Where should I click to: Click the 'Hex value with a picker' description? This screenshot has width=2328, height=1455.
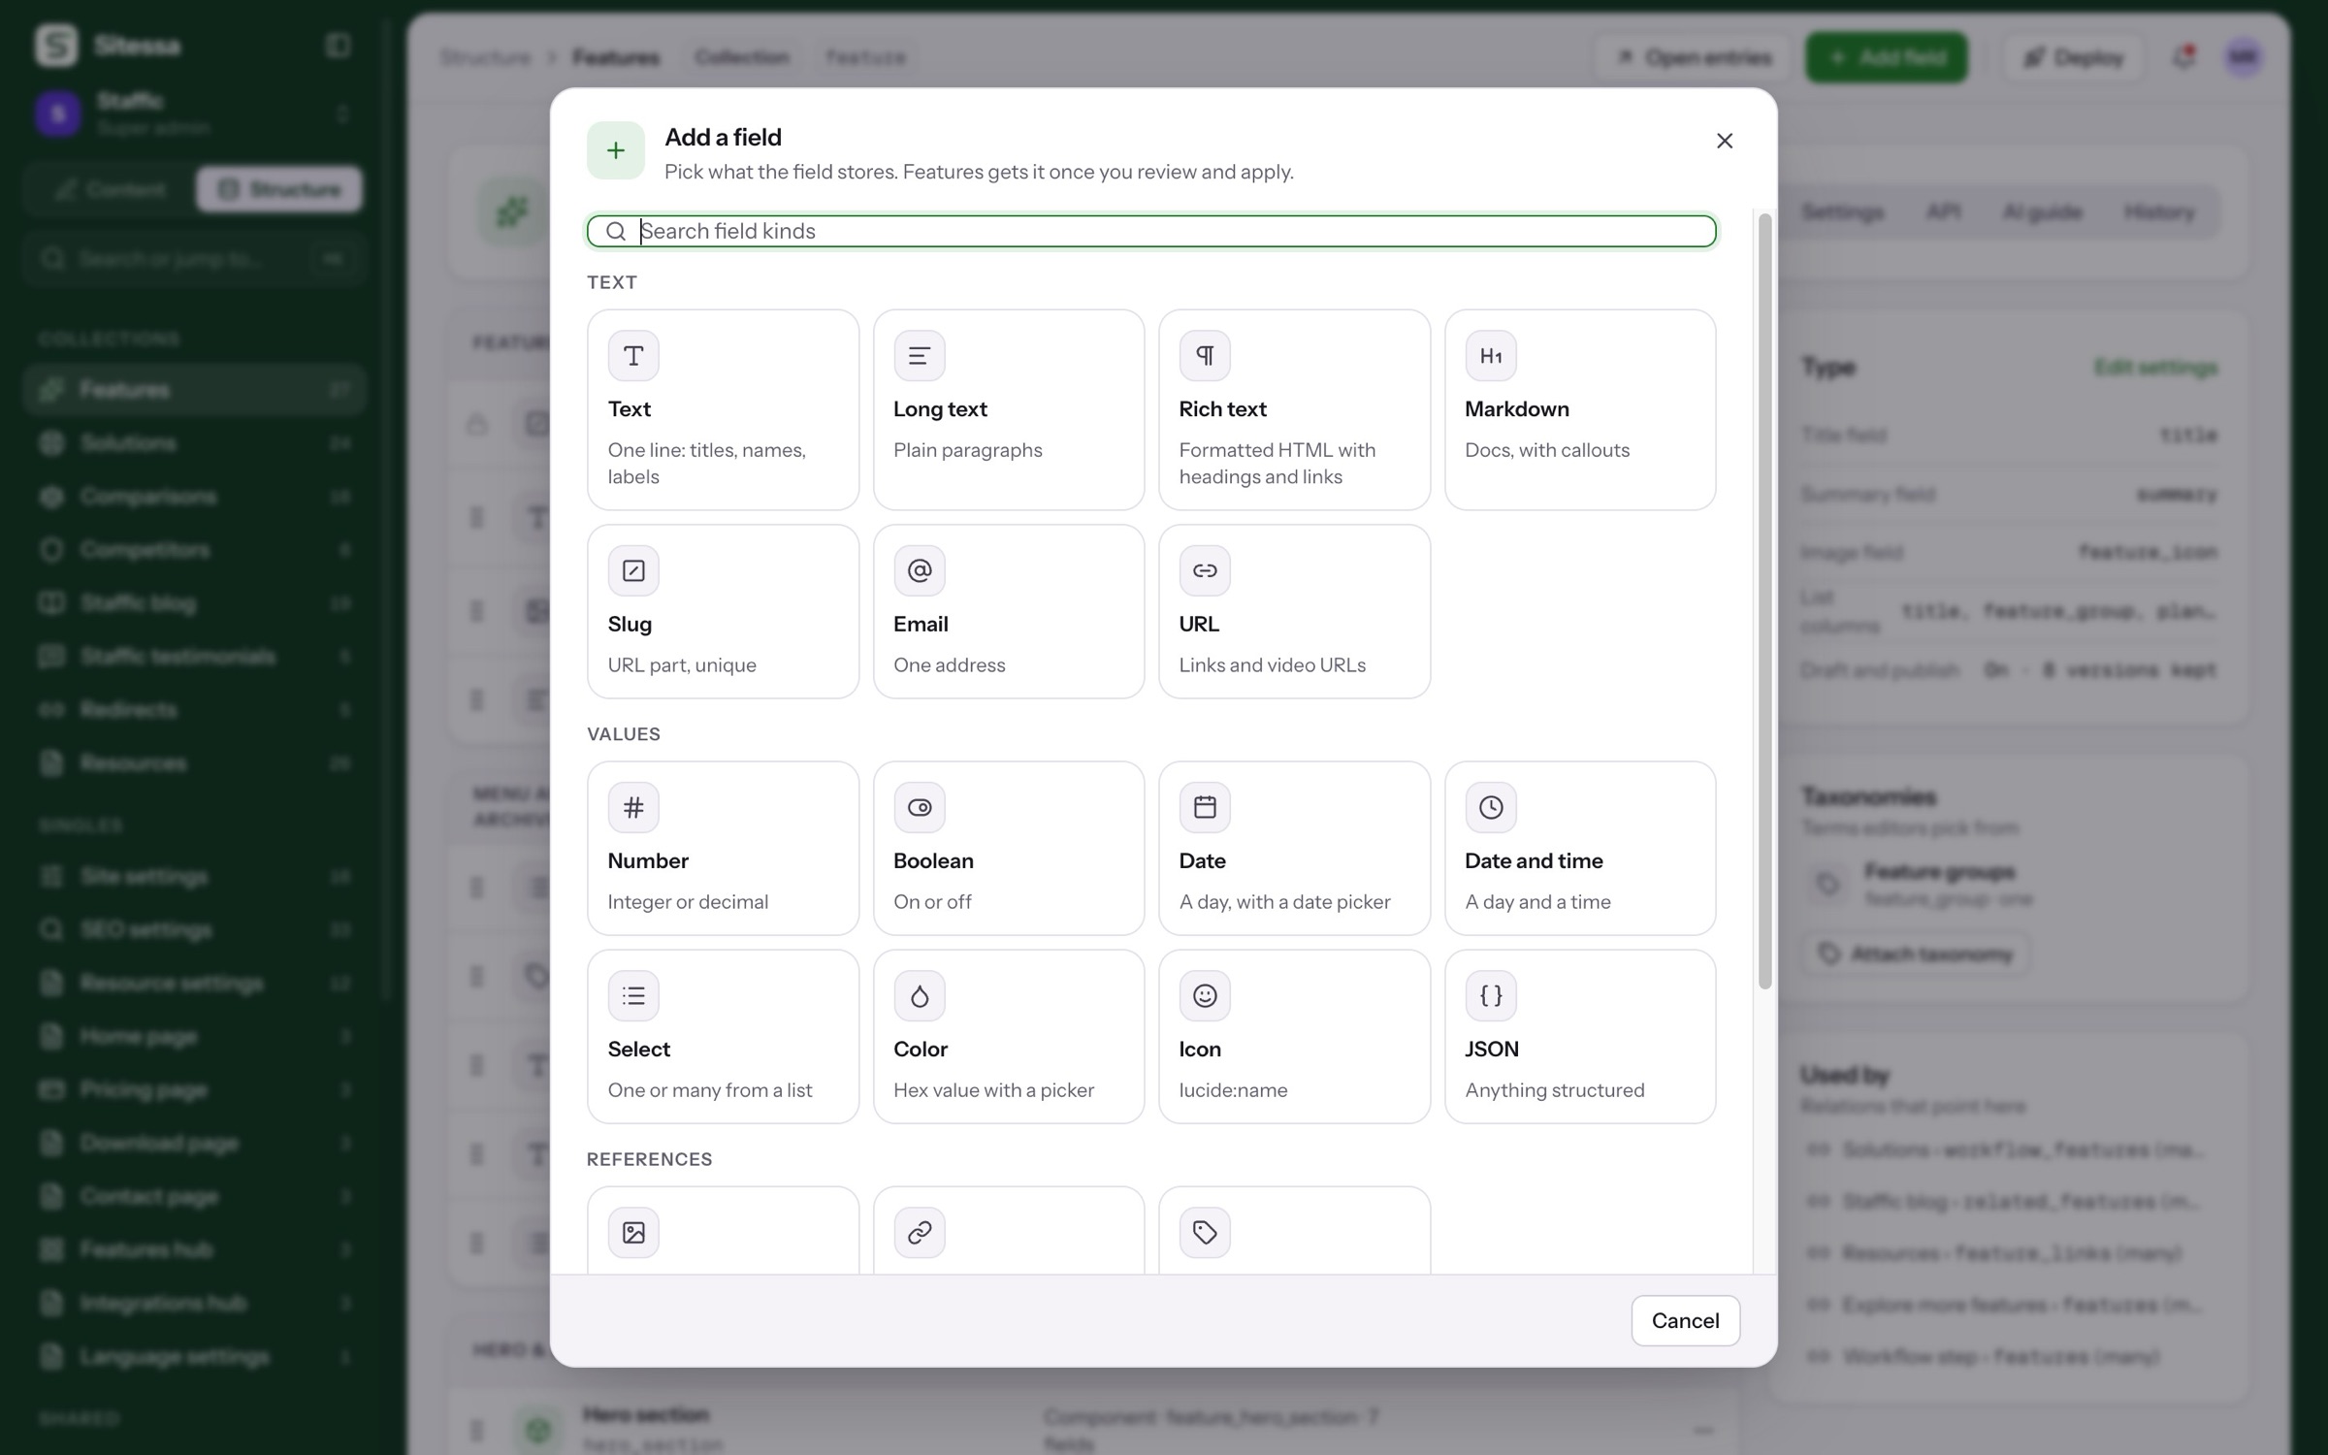(993, 1090)
